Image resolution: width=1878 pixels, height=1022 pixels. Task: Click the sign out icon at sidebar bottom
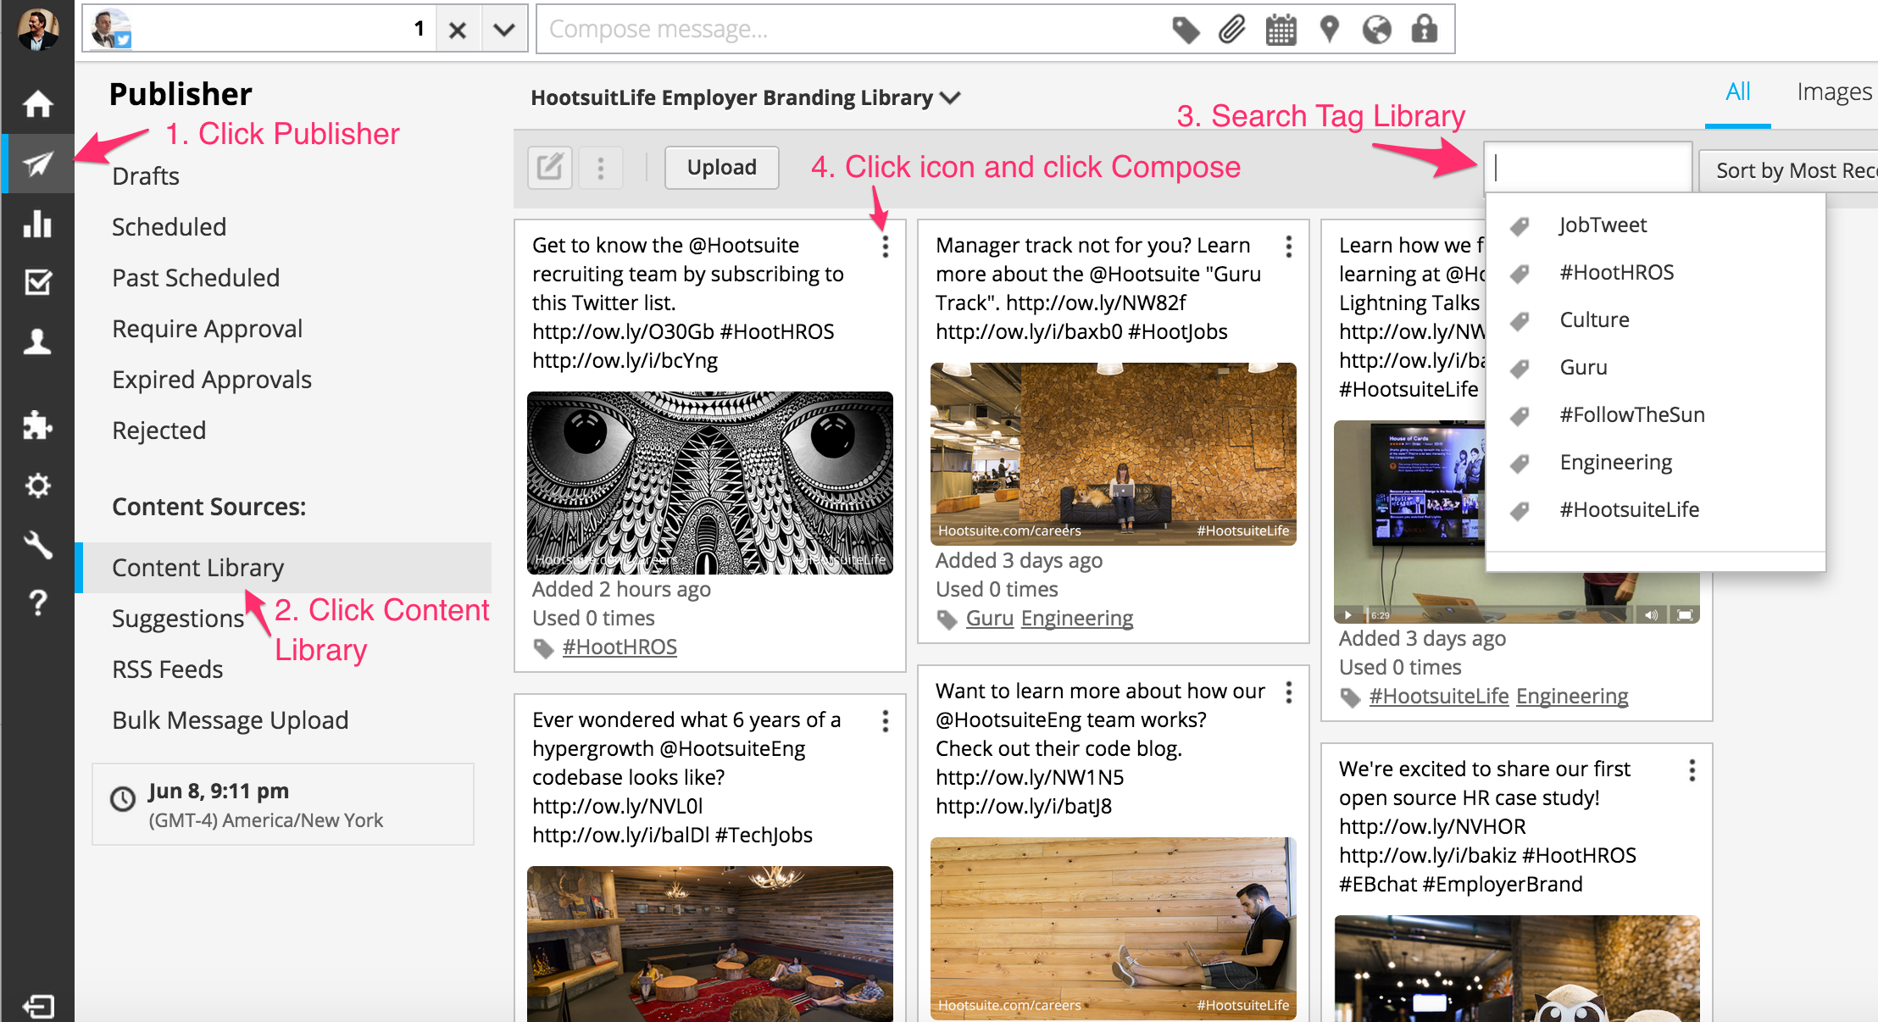pos(37,1006)
